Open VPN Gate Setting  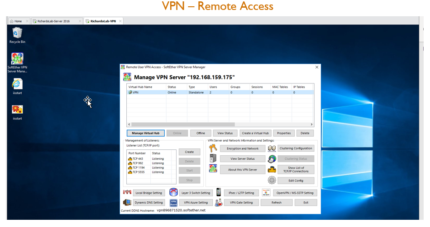[x=241, y=203]
